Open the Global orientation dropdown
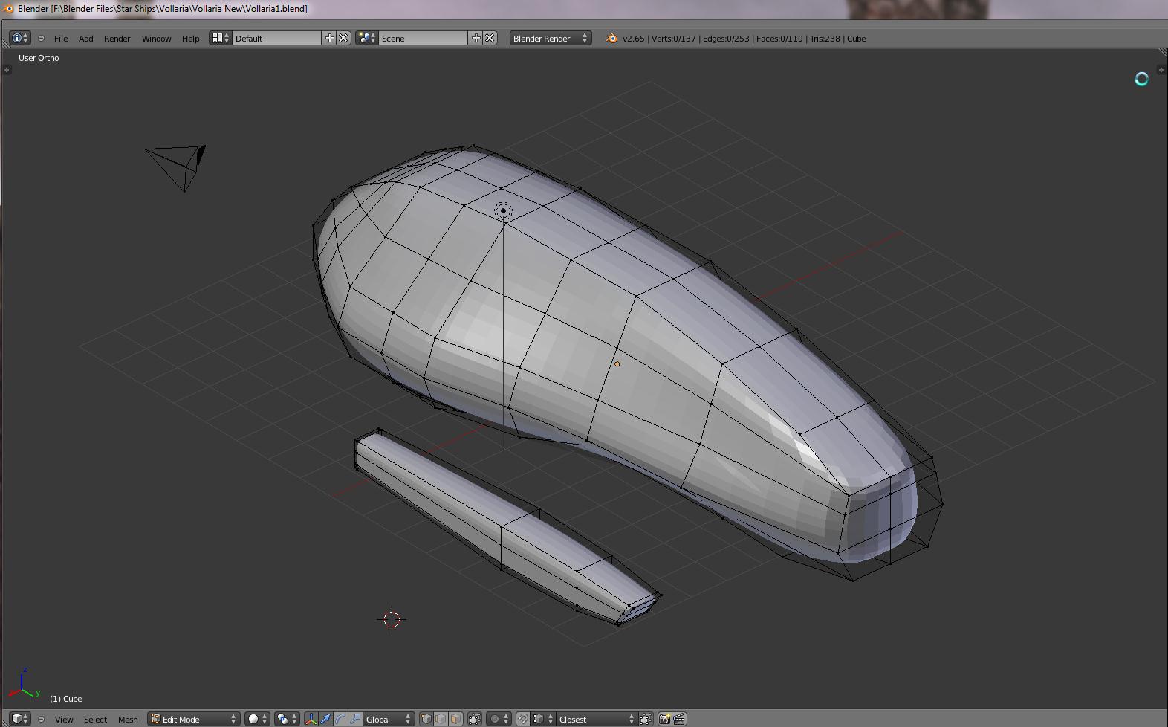 click(x=388, y=719)
